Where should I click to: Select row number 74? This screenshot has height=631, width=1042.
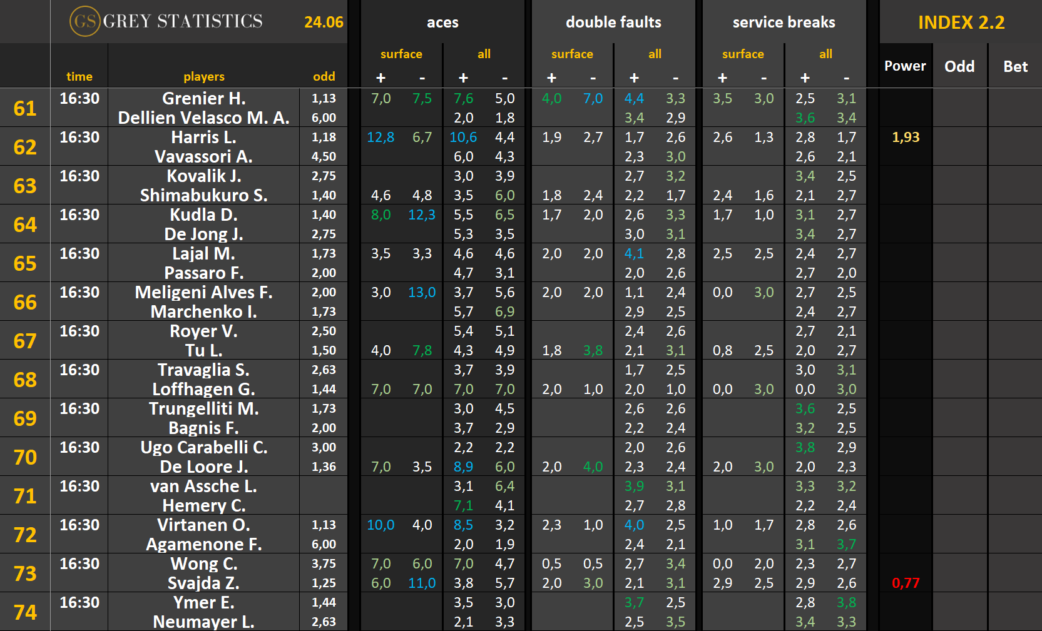tap(25, 612)
